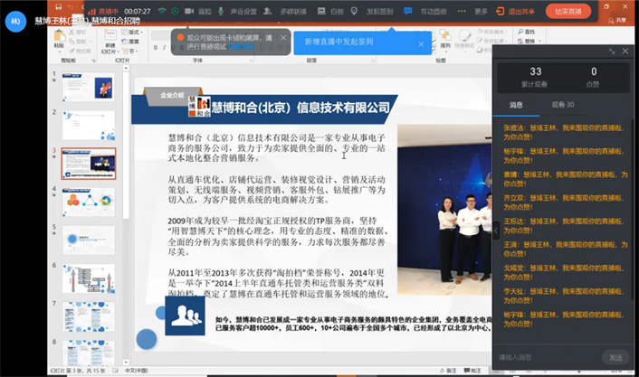Click the 批注 comments button in status bar
Image resolution: width=639 pixels, height=377 pixels.
[x=472, y=371]
